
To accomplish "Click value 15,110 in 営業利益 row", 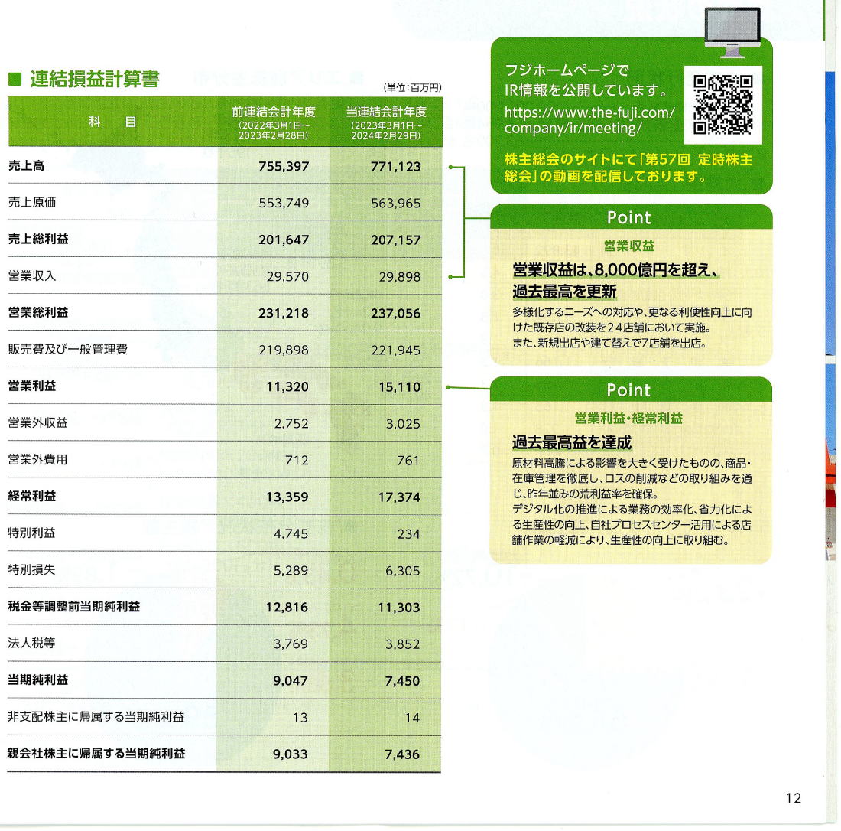I will pyautogui.click(x=400, y=386).
